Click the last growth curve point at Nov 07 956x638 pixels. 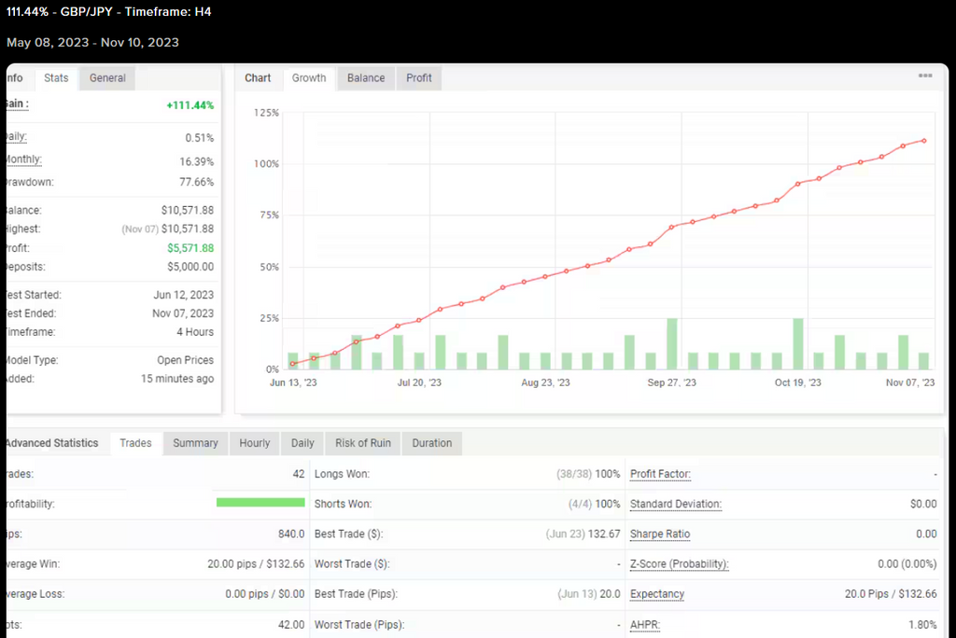pos(924,141)
